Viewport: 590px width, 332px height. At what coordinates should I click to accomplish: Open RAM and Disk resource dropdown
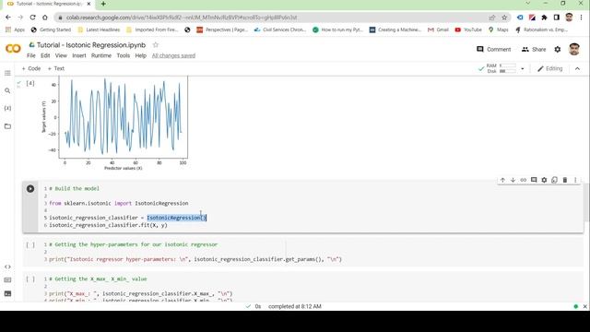[523, 69]
